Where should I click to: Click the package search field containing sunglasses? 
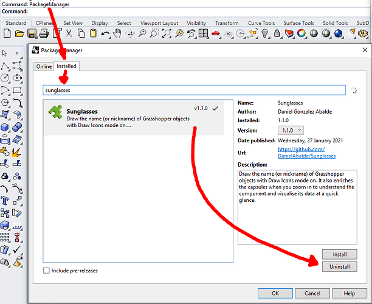[194, 90]
